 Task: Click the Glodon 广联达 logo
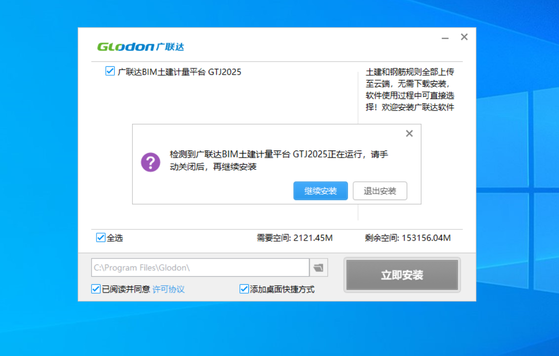140,47
